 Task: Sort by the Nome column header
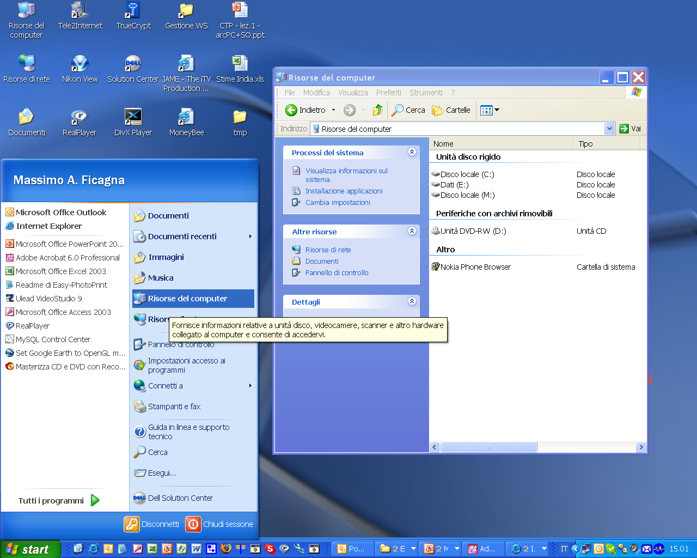click(501, 144)
